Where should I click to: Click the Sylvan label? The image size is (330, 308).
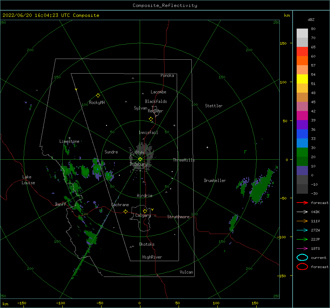pyautogui.click(x=140, y=108)
